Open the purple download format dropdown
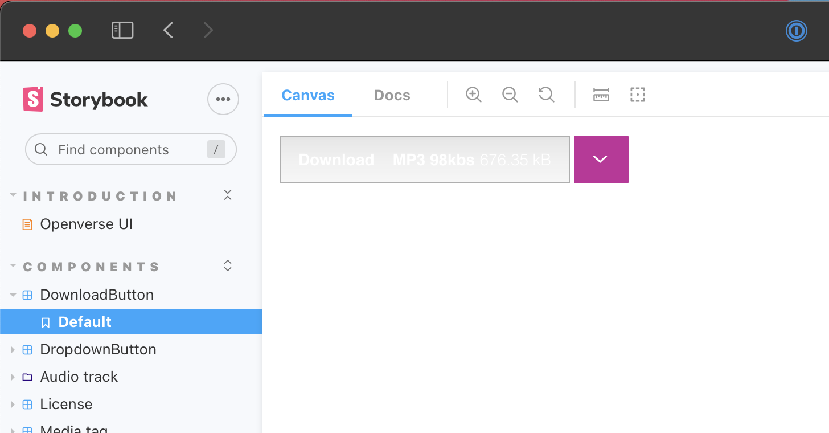Viewport: 829px width, 433px height. click(x=602, y=160)
